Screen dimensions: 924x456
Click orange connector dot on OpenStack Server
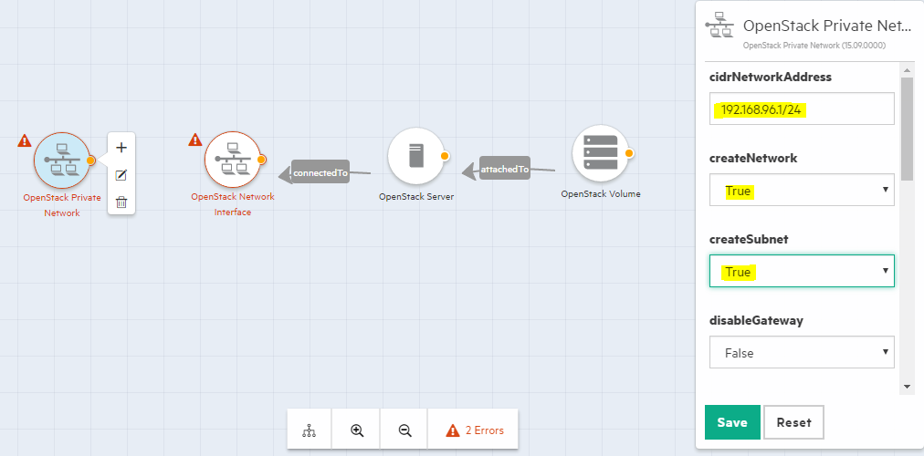tap(445, 156)
